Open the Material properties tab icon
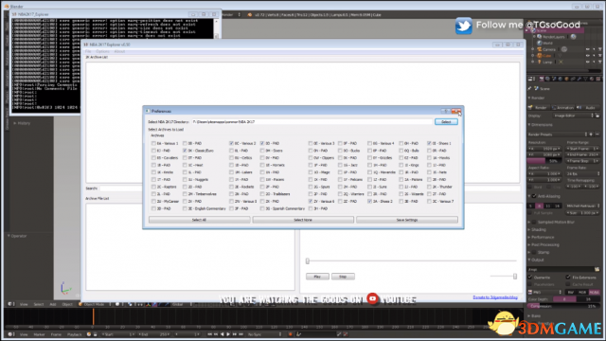The width and height of the screenshot is (606, 341). pyautogui.click(x=592, y=79)
